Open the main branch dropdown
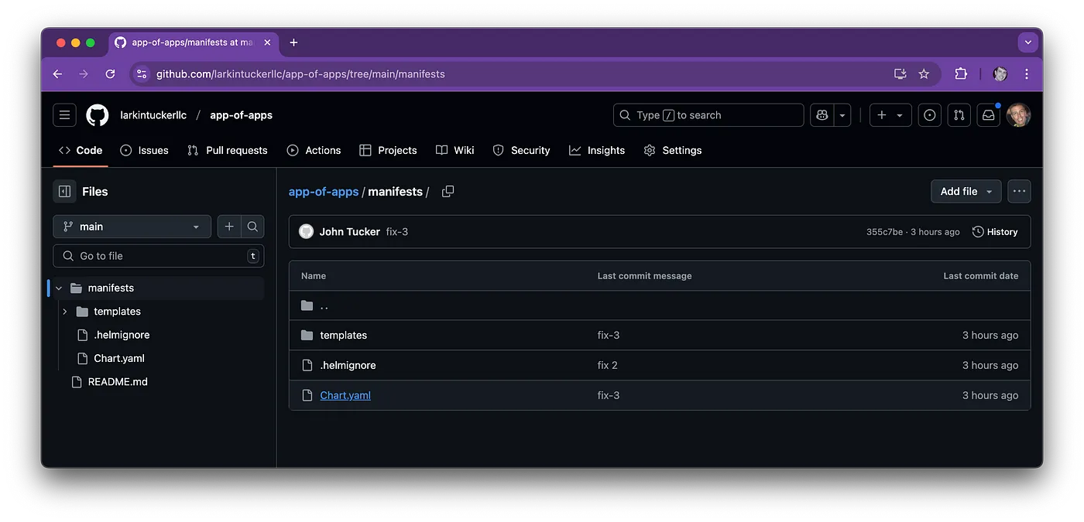1084x522 pixels. tap(132, 227)
